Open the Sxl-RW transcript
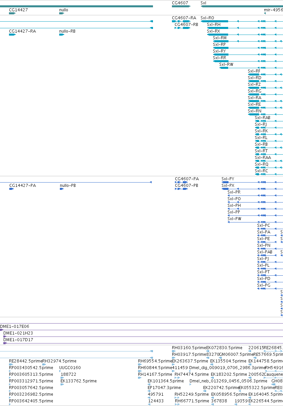 [226, 64]
